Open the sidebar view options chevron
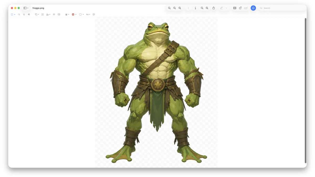 (28, 8)
